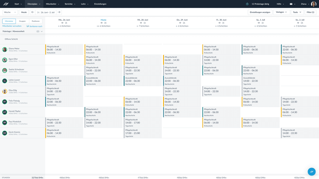Click the eye icon under Mo., 26. Juni
Viewport: 319px width, 179px height.
coord(62,23)
